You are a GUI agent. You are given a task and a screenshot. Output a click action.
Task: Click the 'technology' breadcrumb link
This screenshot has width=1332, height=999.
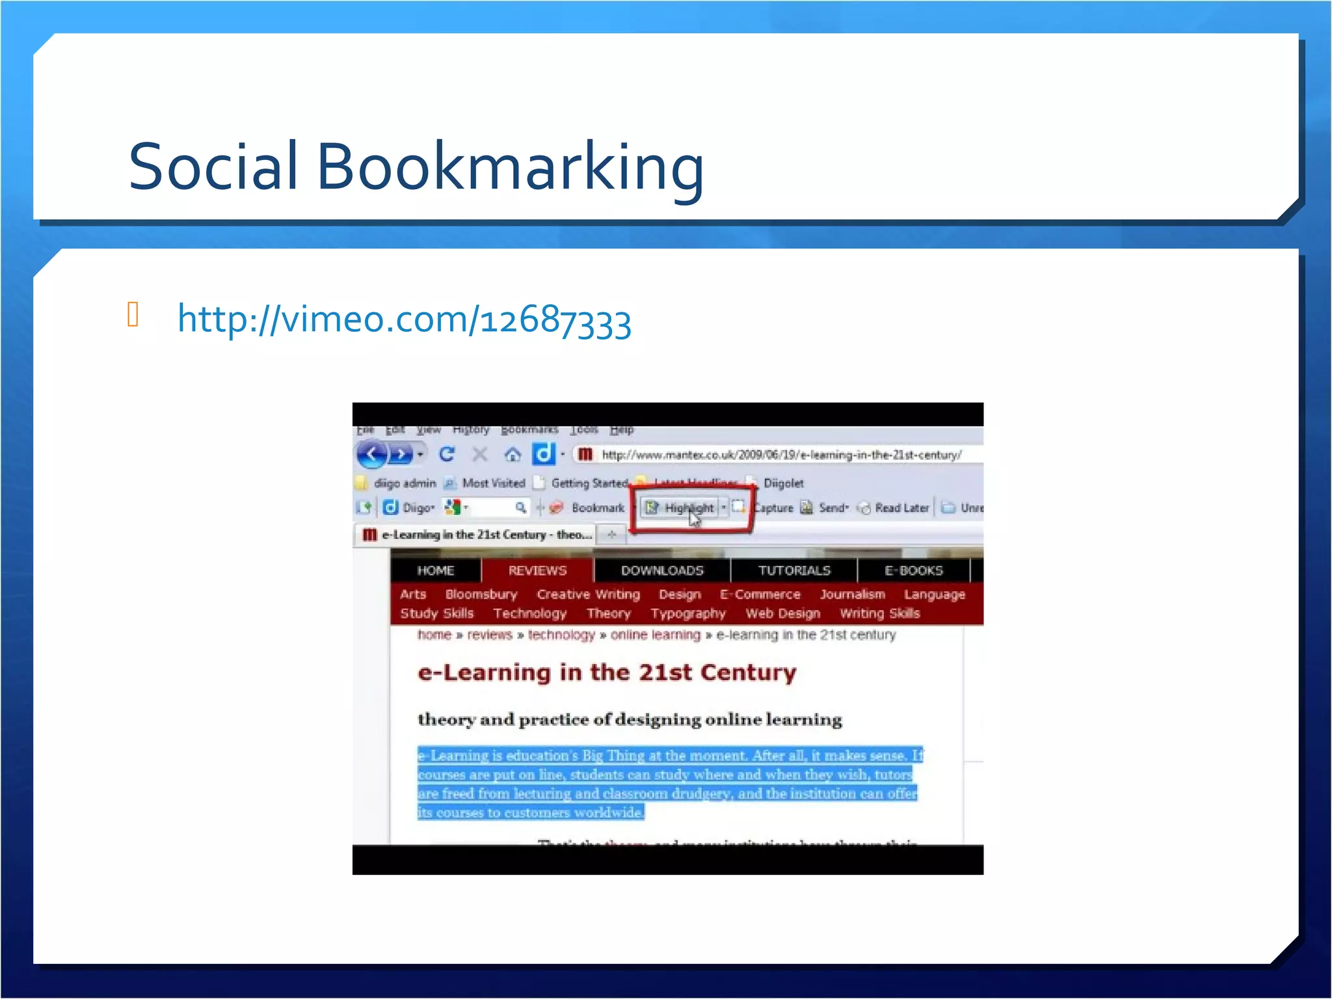pos(561,635)
